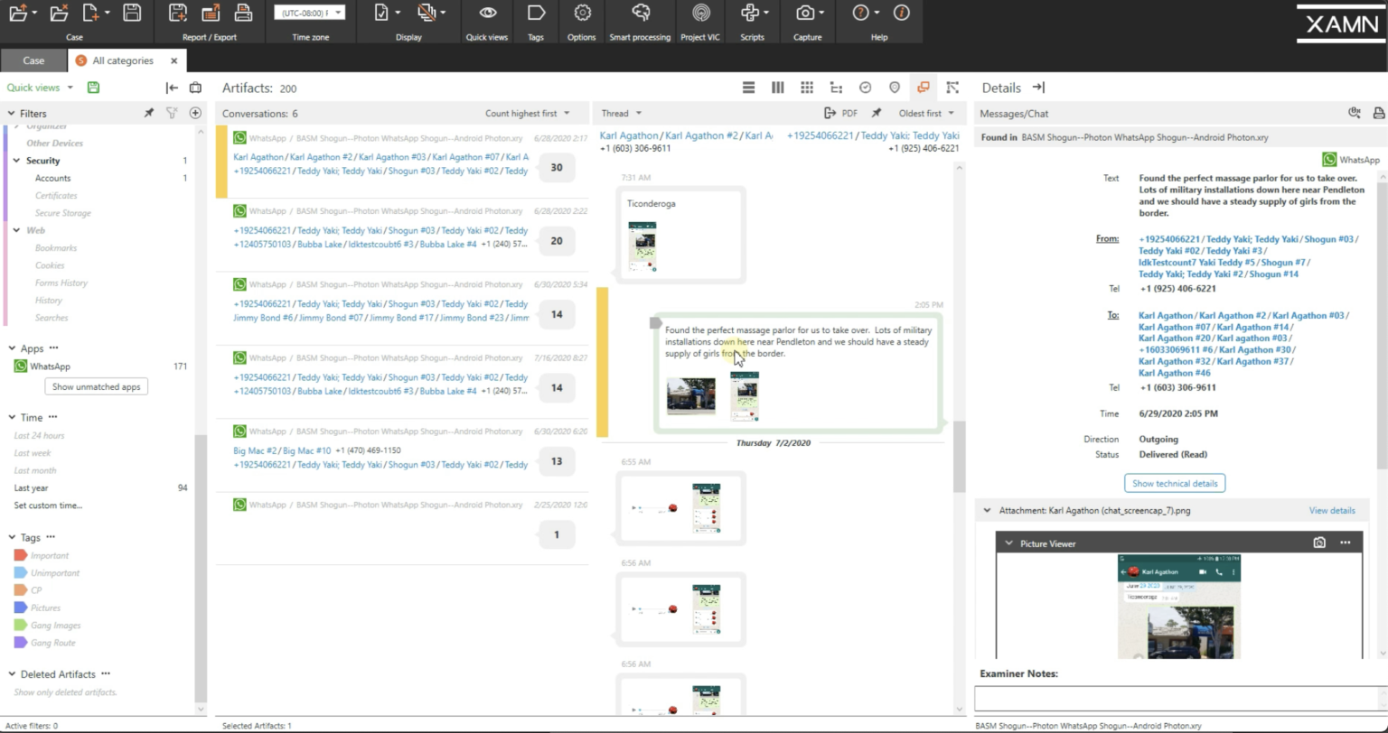The height and width of the screenshot is (733, 1388).
Task: Open the connection graph view
Action: (952, 88)
